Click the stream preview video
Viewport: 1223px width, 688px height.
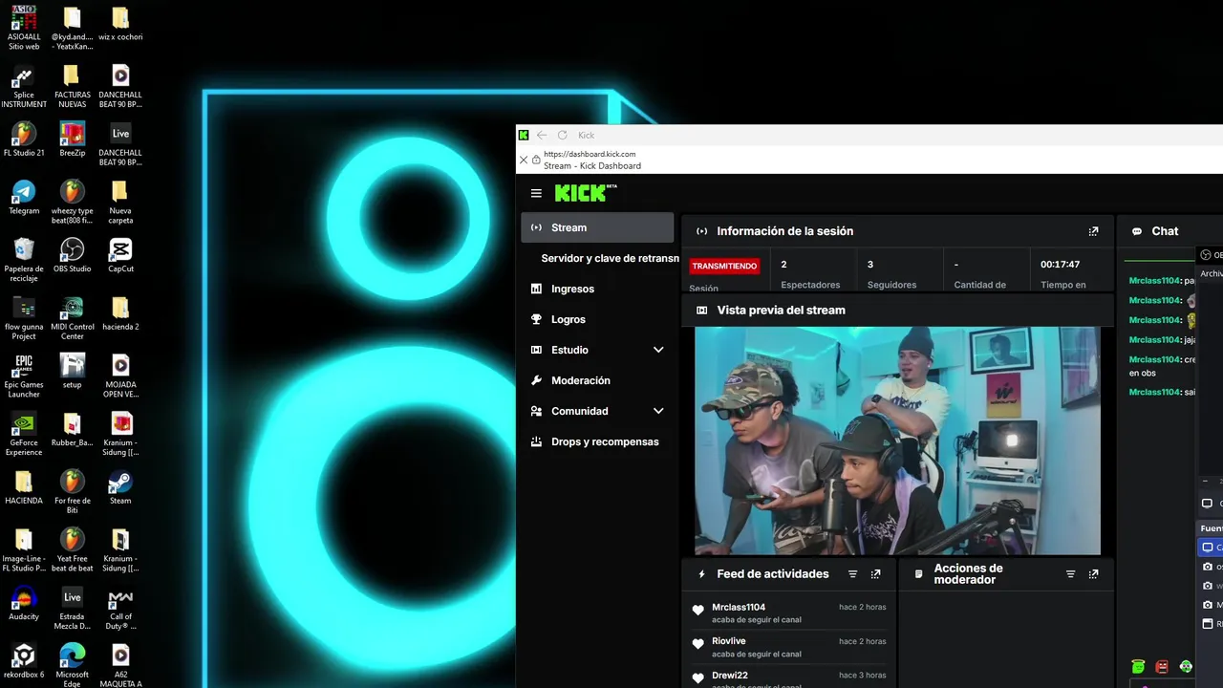coord(897,441)
